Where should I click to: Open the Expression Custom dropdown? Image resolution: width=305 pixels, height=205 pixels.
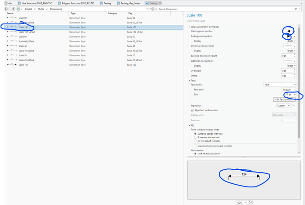[283, 105]
